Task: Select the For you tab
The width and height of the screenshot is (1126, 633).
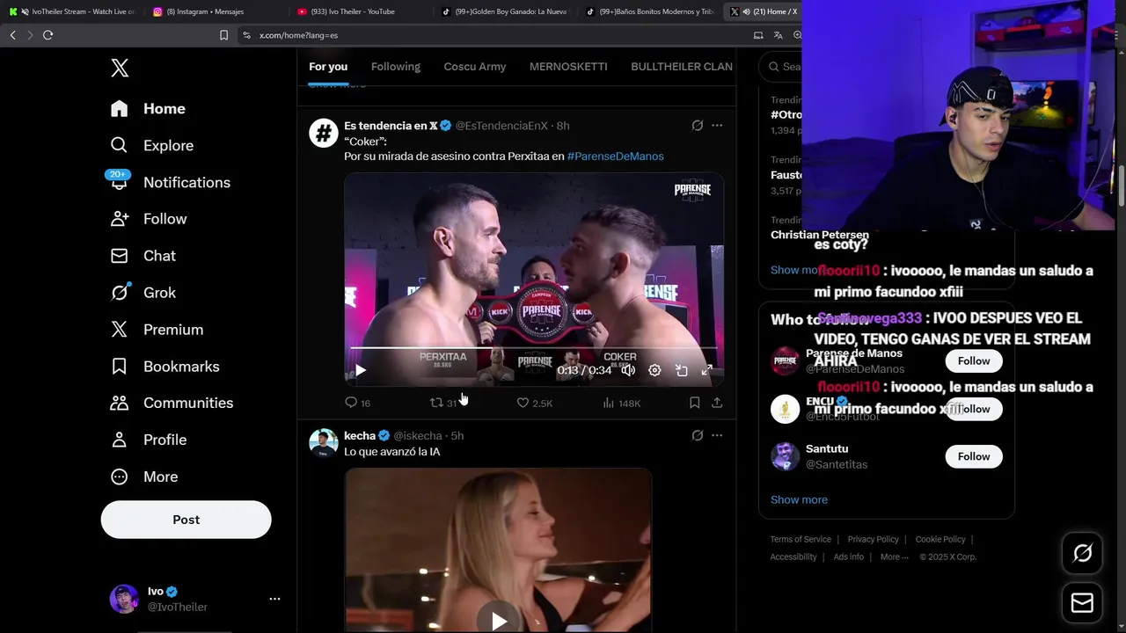Action: click(x=328, y=67)
